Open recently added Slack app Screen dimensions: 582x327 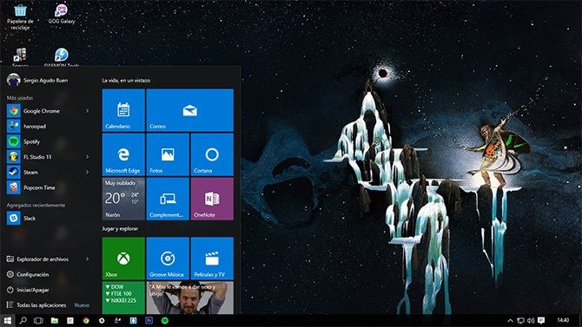[x=49, y=218]
